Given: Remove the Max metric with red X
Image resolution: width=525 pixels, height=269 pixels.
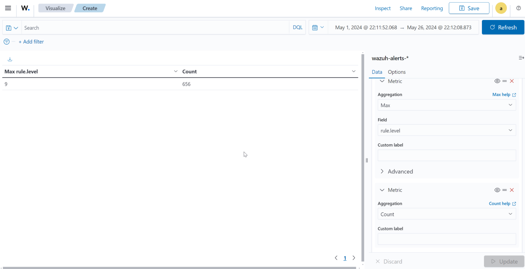Looking at the screenshot, I should (x=512, y=81).
